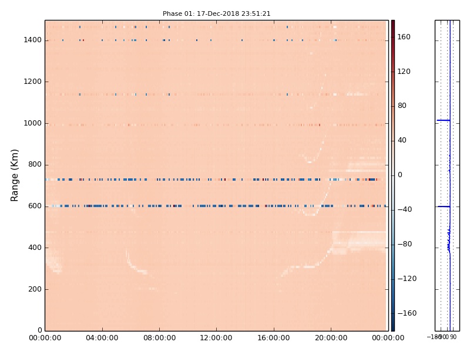Click the 1400 range tick label
Image resolution: width=470 pixels, height=352 pixels.
pos(33,40)
